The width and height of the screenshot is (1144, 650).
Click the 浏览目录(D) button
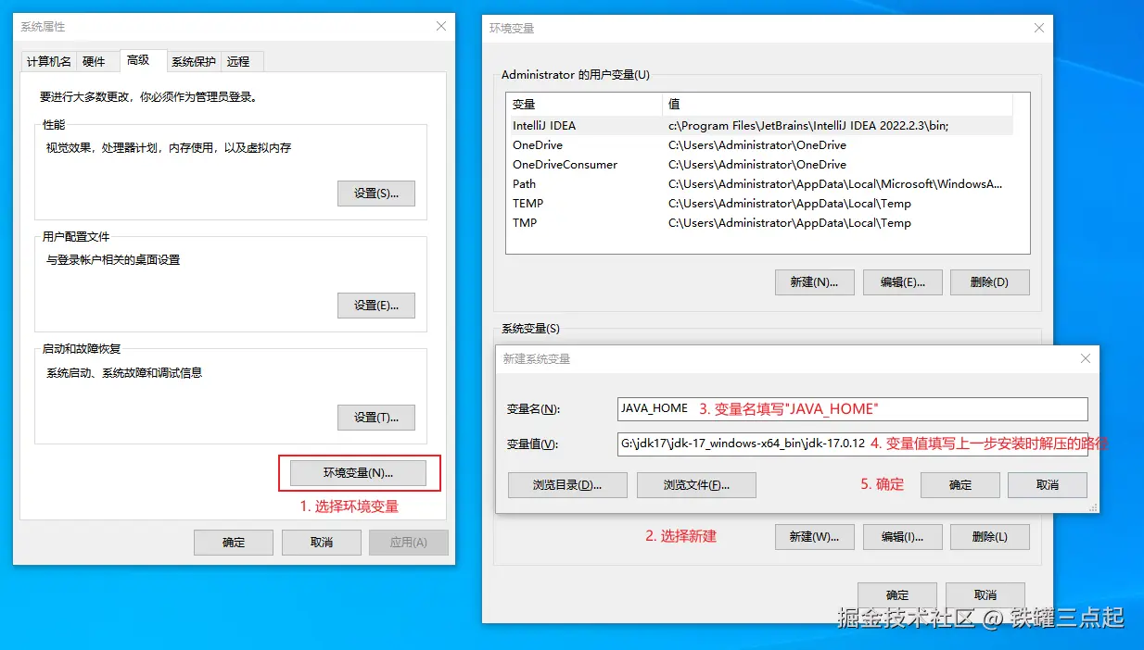pyautogui.click(x=566, y=484)
